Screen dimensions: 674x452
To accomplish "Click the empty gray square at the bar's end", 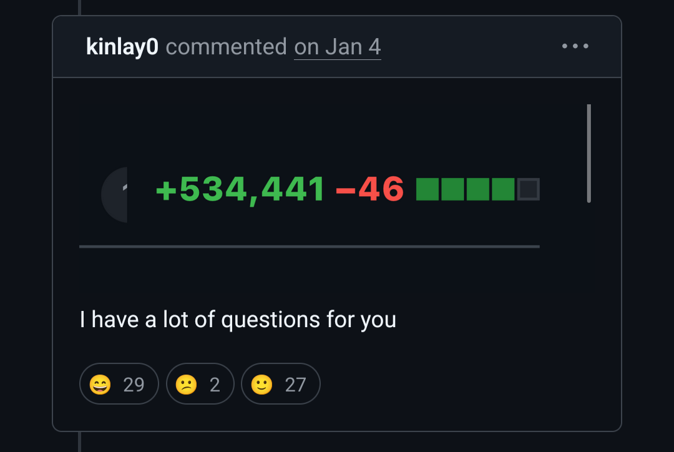I will point(529,189).
